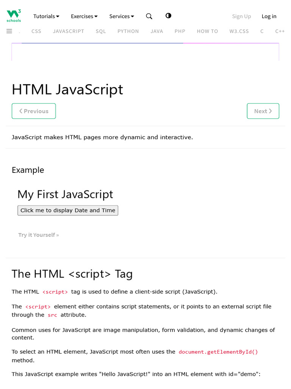This screenshot has width=291, height=389.
Task: Go to the JAVA tutorial tab
Action: [156, 31]
